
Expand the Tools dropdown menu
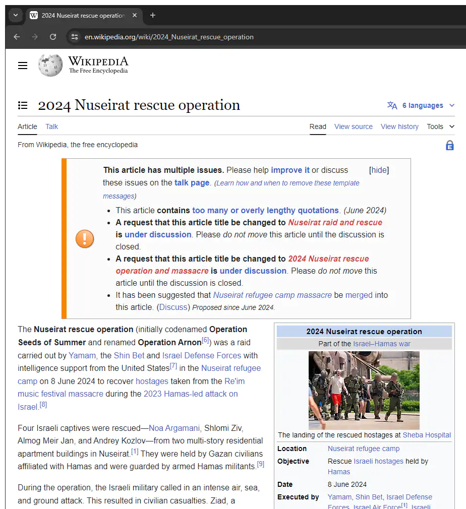point(441,126)
